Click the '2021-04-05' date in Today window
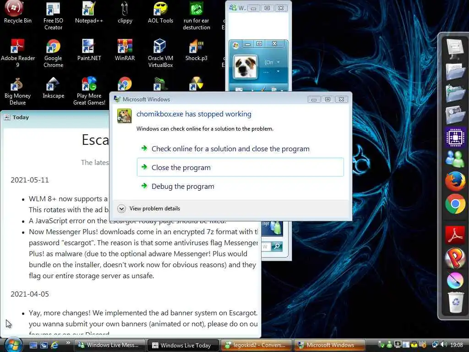 pyautogui.click(x=30, y=294)
